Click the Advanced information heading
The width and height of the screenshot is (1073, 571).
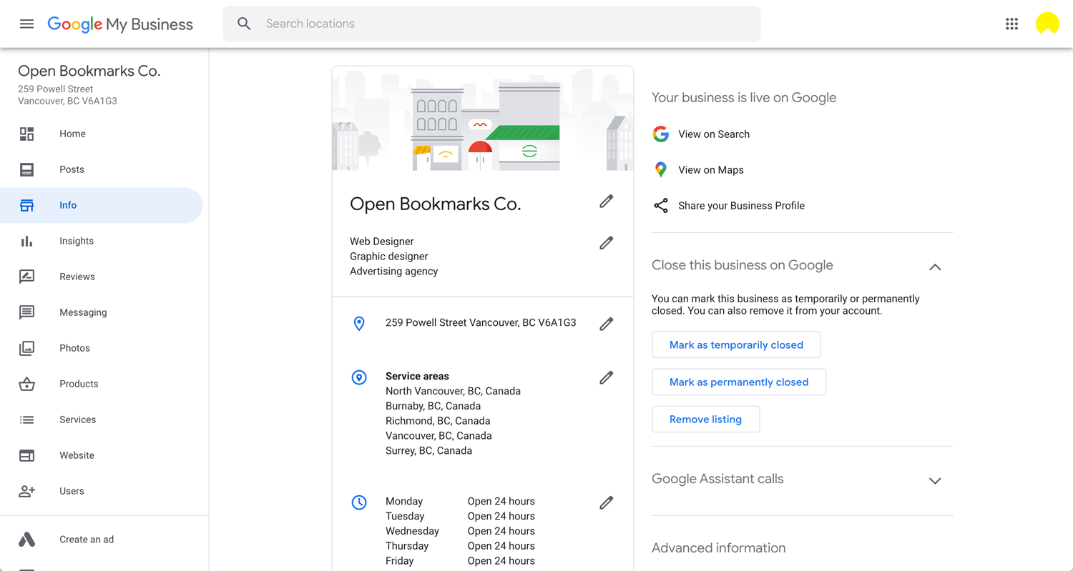click(718, 548)
